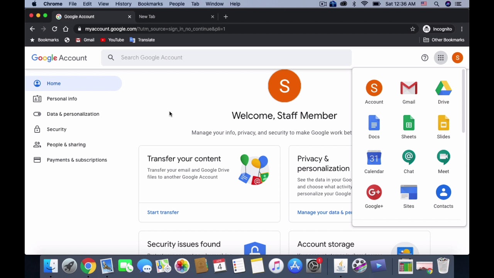Select the Google Account browser tab
The width and height of the screenshot is (494, 278).
[94, 17]
